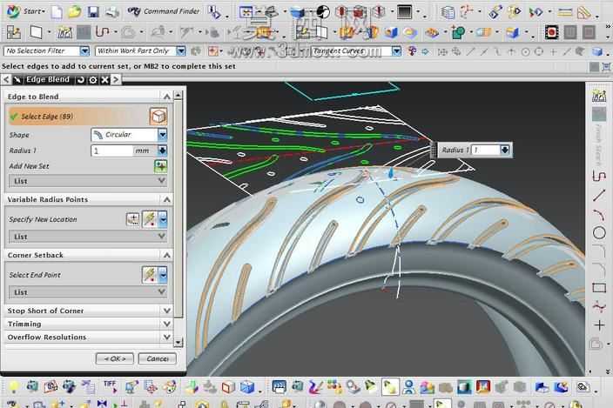
Task: Select the Spline tool in right sidebar
Action: 599,307
